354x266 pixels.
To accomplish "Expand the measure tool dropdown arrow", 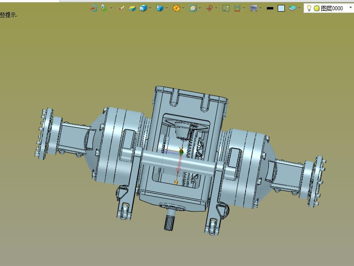I will [244, 8].
